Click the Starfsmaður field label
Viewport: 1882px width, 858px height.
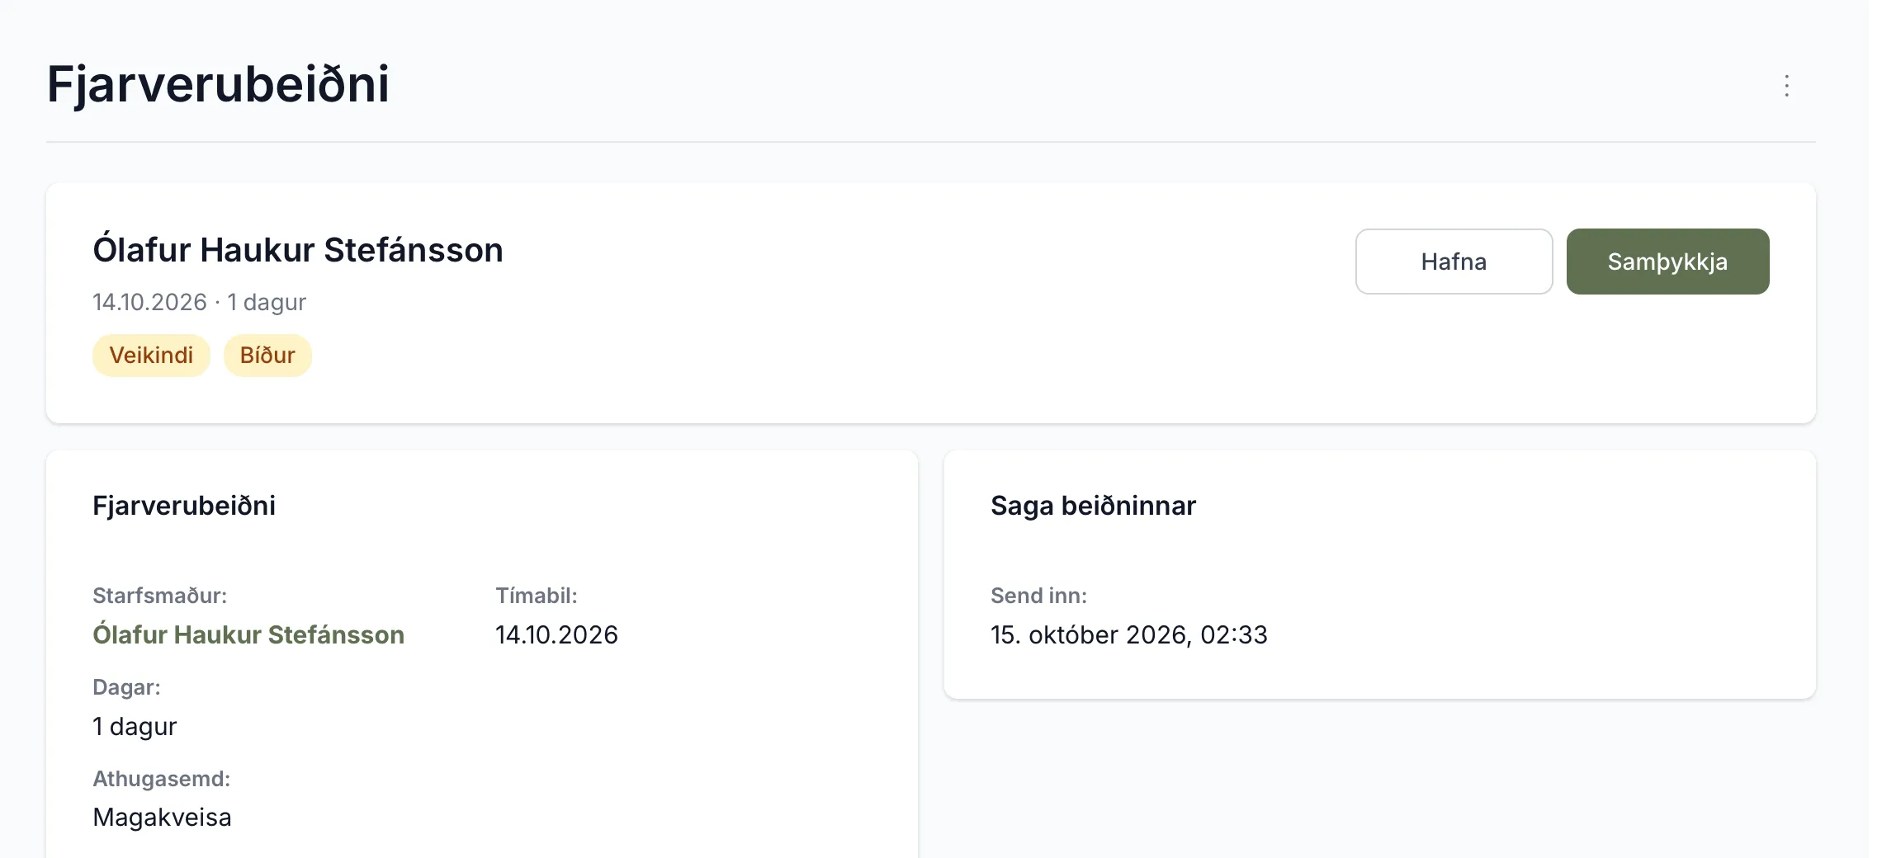tap(159, 596)
